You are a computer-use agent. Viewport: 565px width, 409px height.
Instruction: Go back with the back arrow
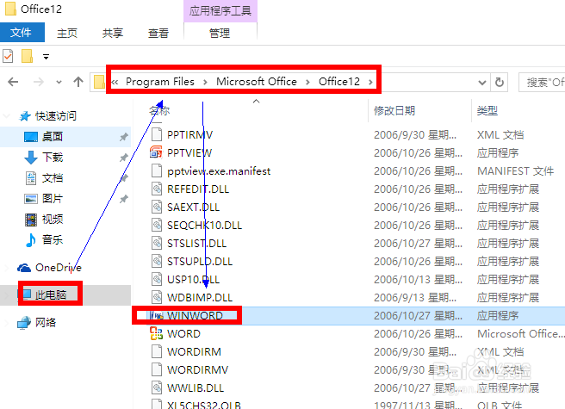13,82
